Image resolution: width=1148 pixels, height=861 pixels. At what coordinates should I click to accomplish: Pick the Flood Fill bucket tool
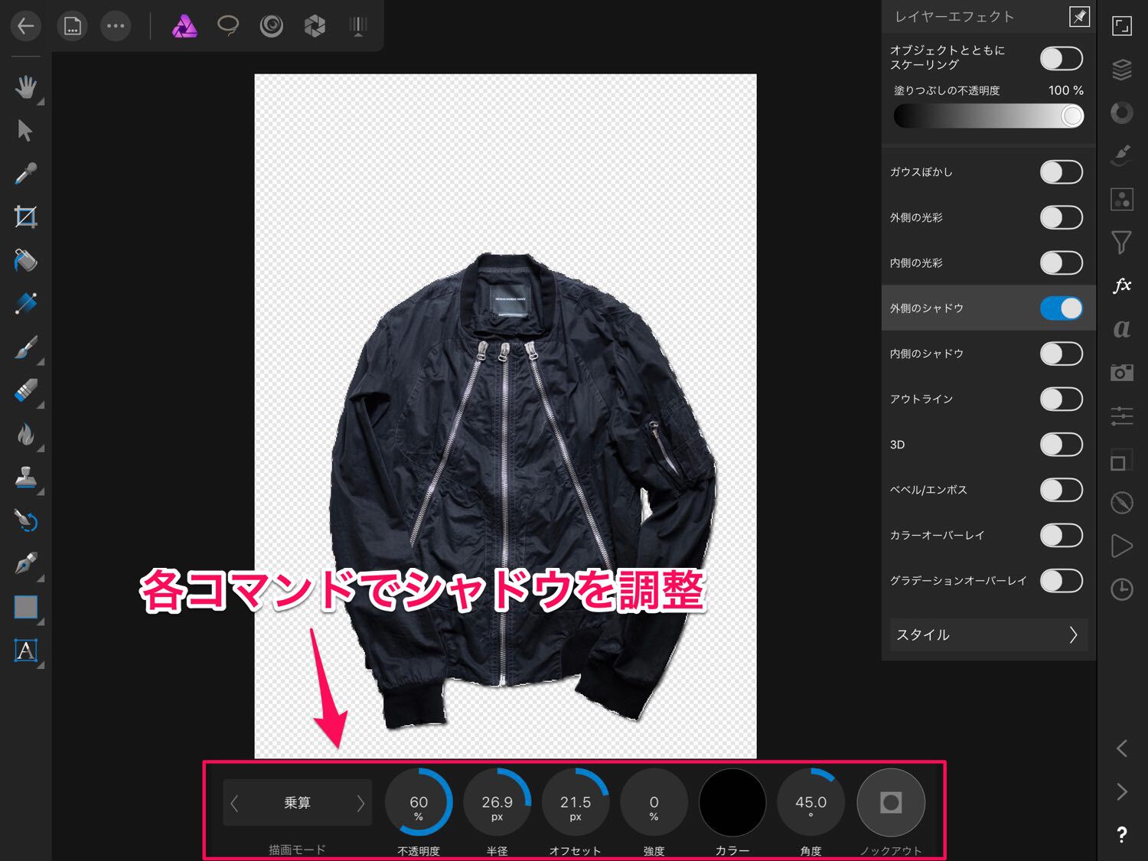(x=25, y=261)
